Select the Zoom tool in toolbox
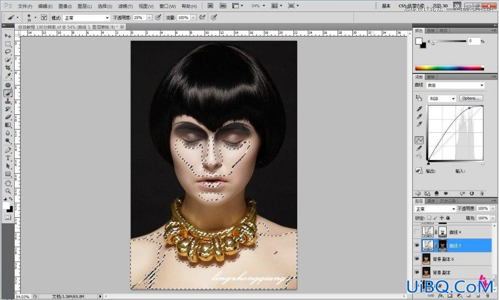Screen dimensions: 499x300 tap(8, 191)
